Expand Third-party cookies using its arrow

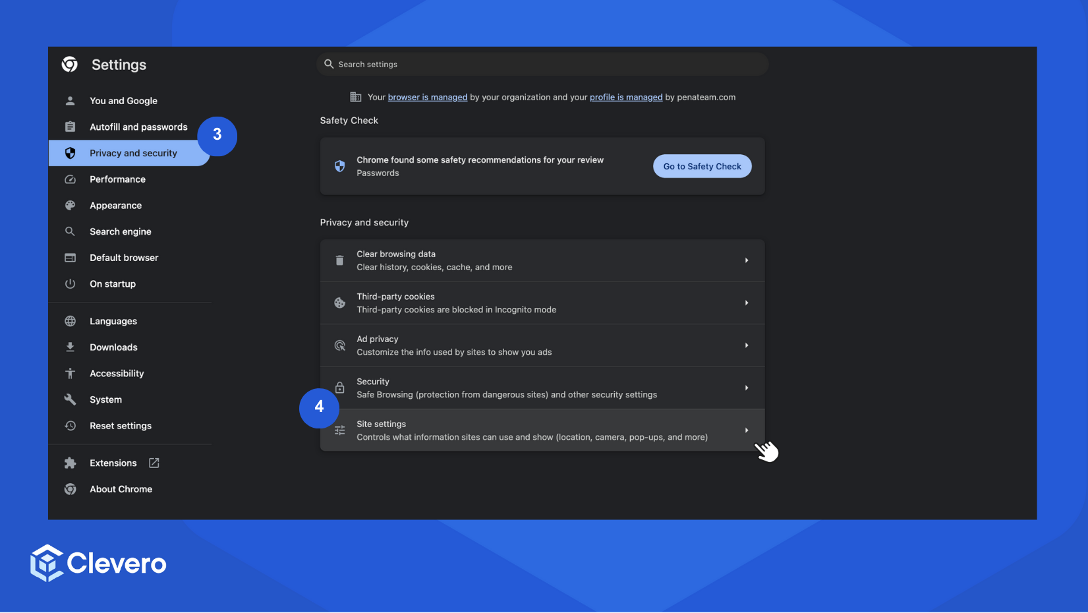pyautogui.click(x=747, y=303)
